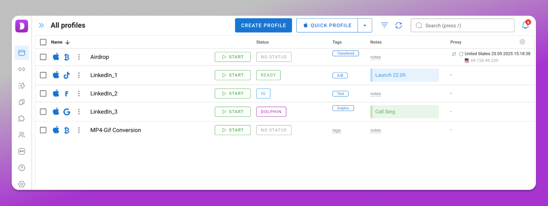Add tags for MP4-Gif Conversion
The height and width of the screenshot is (206, 548).
(336, 130)
